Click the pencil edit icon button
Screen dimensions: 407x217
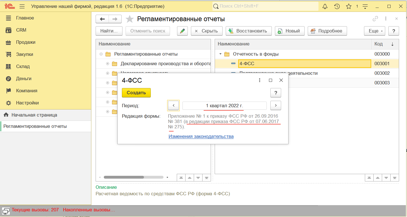click(182, 31)
